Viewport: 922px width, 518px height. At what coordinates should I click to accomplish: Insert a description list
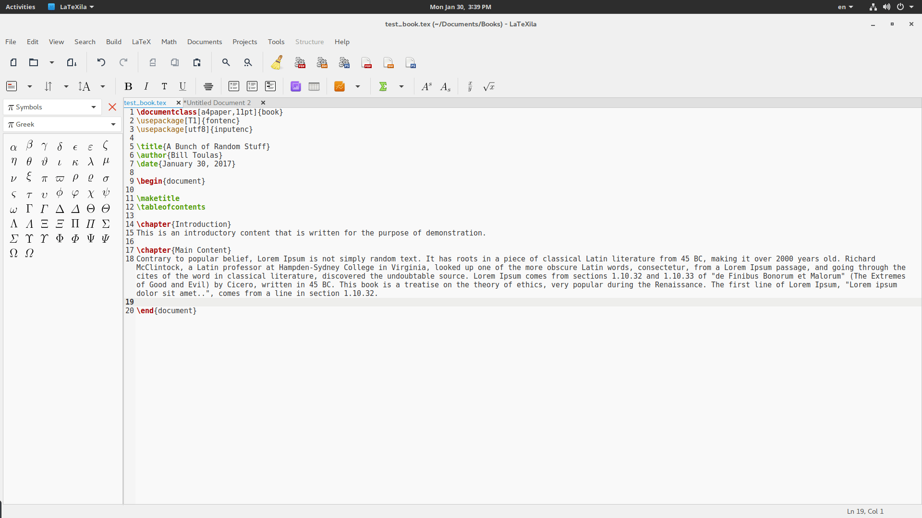pyautogui.click(x=270, y=86)
